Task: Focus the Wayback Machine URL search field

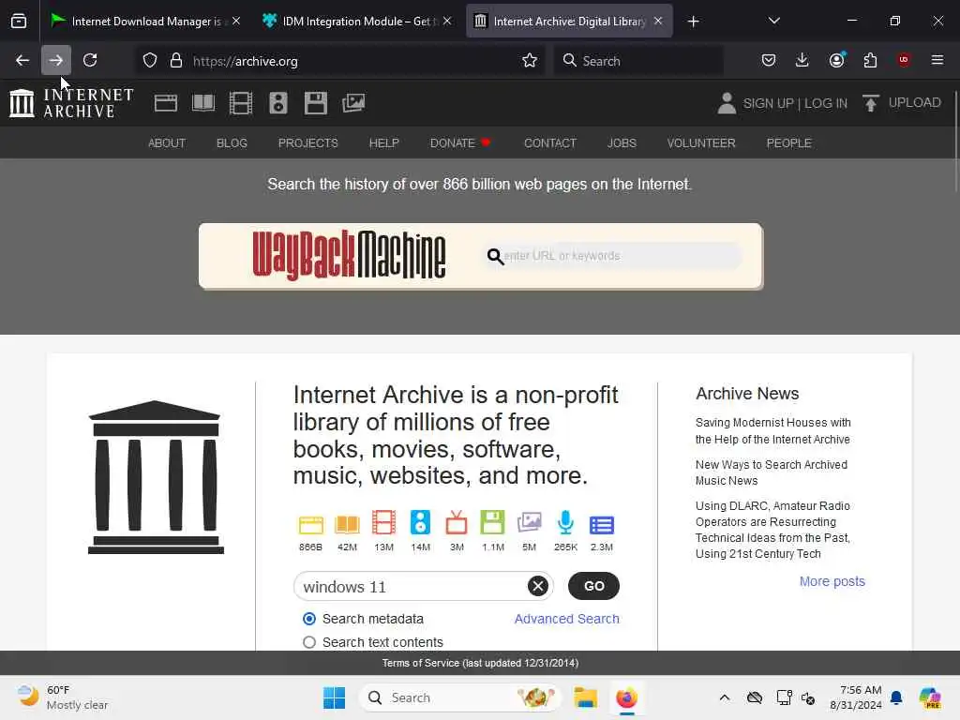Action: pos(613,255)
